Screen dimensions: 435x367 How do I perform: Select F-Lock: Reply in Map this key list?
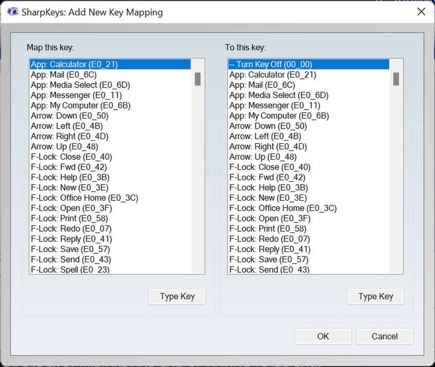click(x=110, y=239)
